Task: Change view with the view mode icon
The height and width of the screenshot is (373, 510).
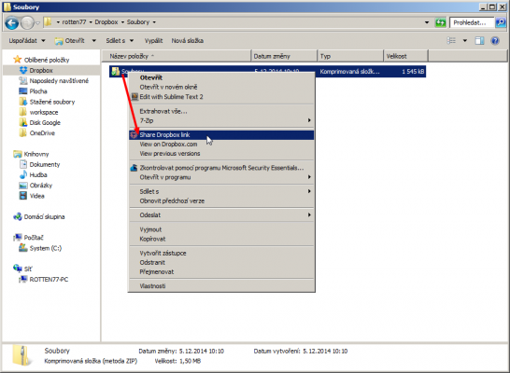Action: point(451,41)
